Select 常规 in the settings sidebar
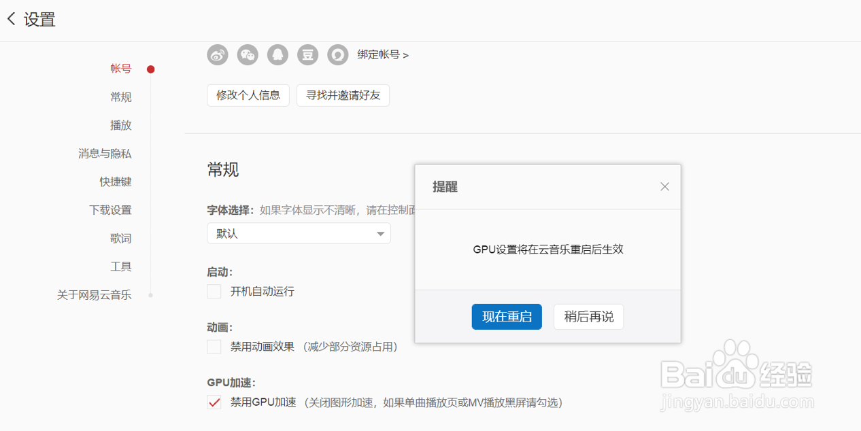Screen dimensions: 861x431 [121, 97]
